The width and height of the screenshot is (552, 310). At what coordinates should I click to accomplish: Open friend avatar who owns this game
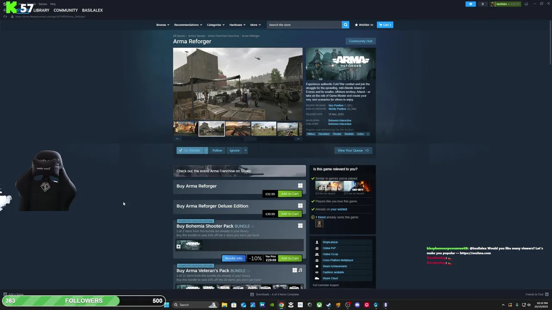[x=319, y=223]
